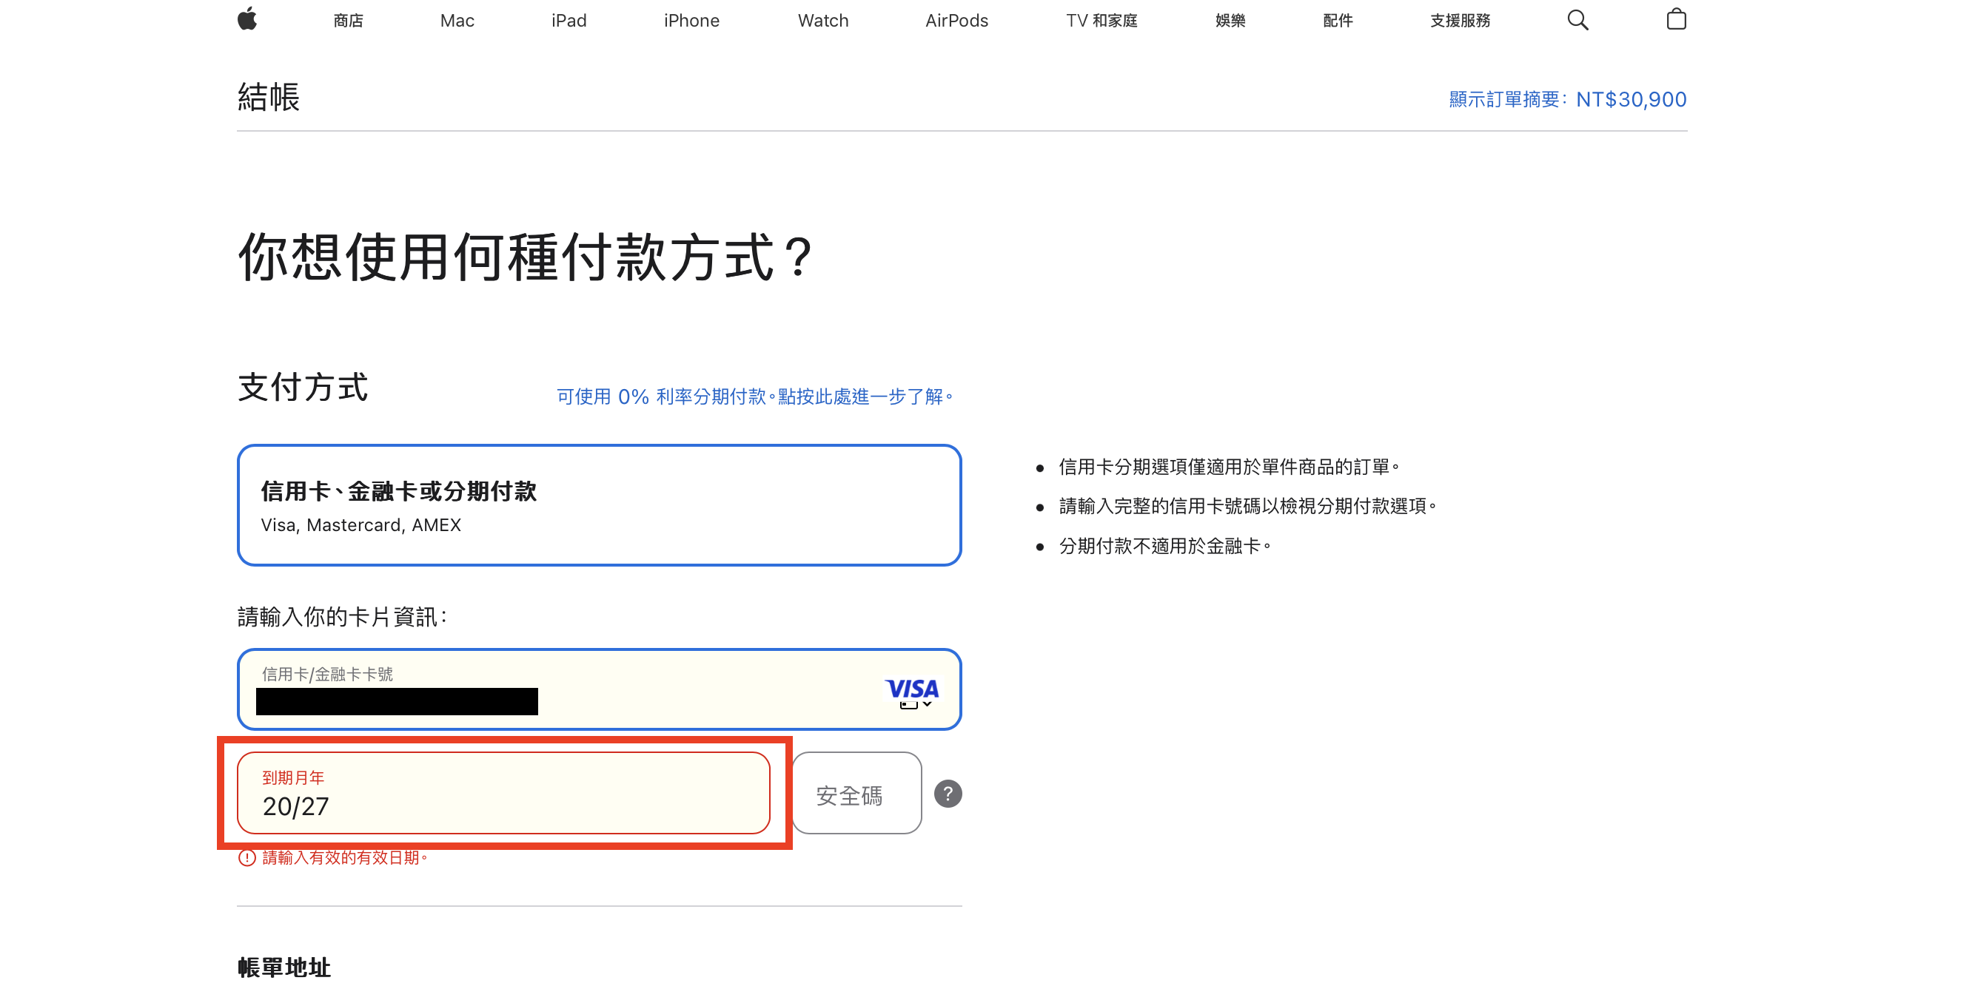Open the Watch menu item
The height and width of the screenshot is (1003, 1975).
pos(822,21)
